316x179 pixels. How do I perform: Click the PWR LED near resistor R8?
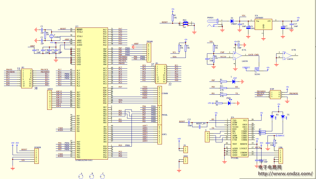click(x=229, y=103)
